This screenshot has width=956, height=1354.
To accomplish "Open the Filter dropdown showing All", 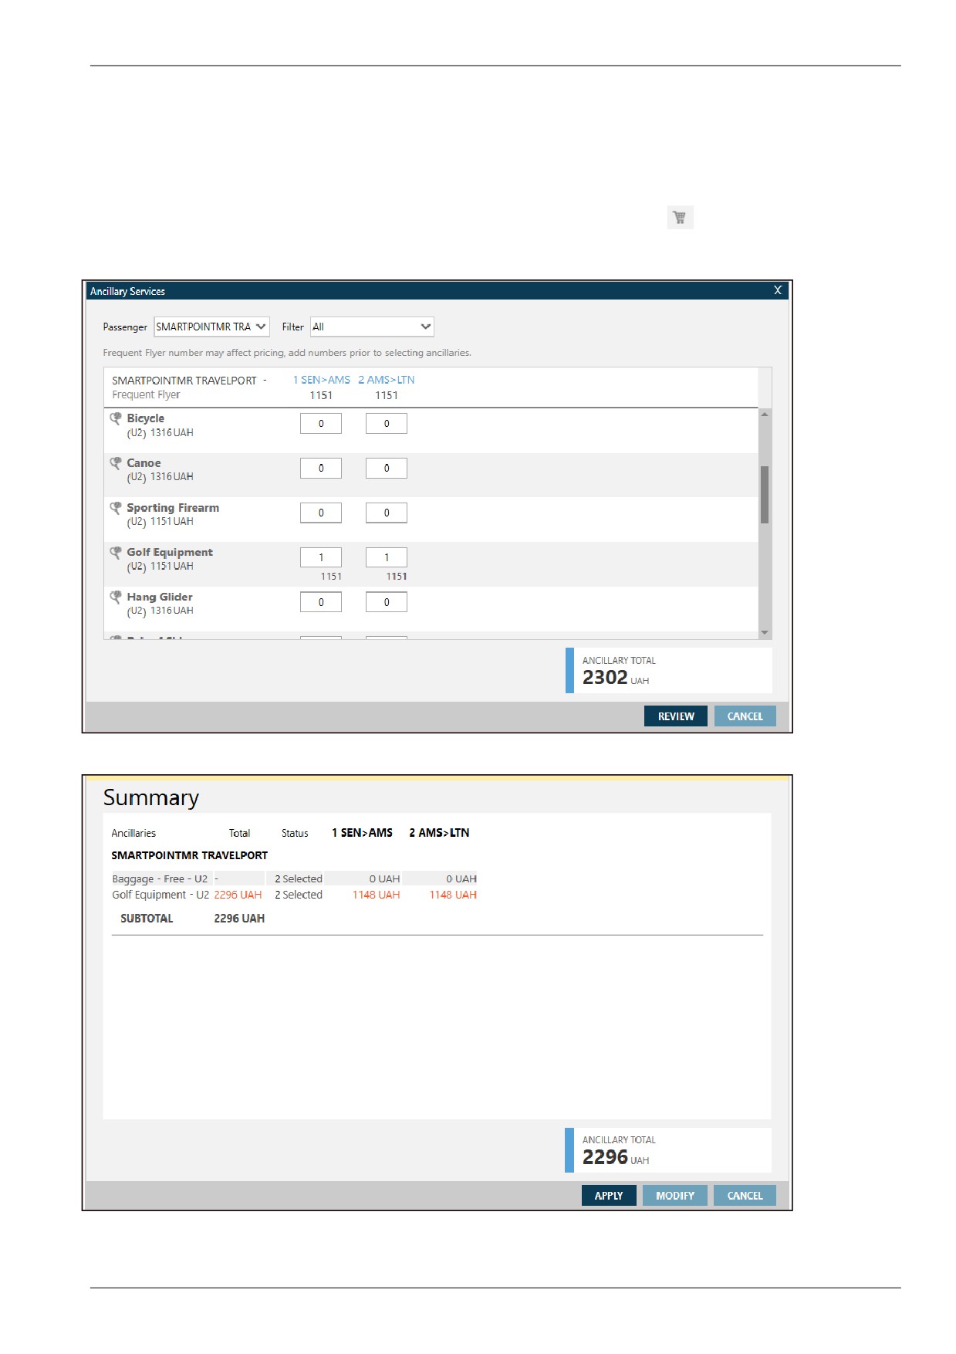I will click(x=372, y=327).
